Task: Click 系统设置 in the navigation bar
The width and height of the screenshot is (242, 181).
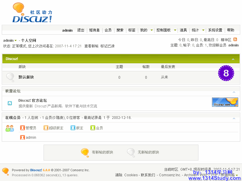Action: [215, 30]
